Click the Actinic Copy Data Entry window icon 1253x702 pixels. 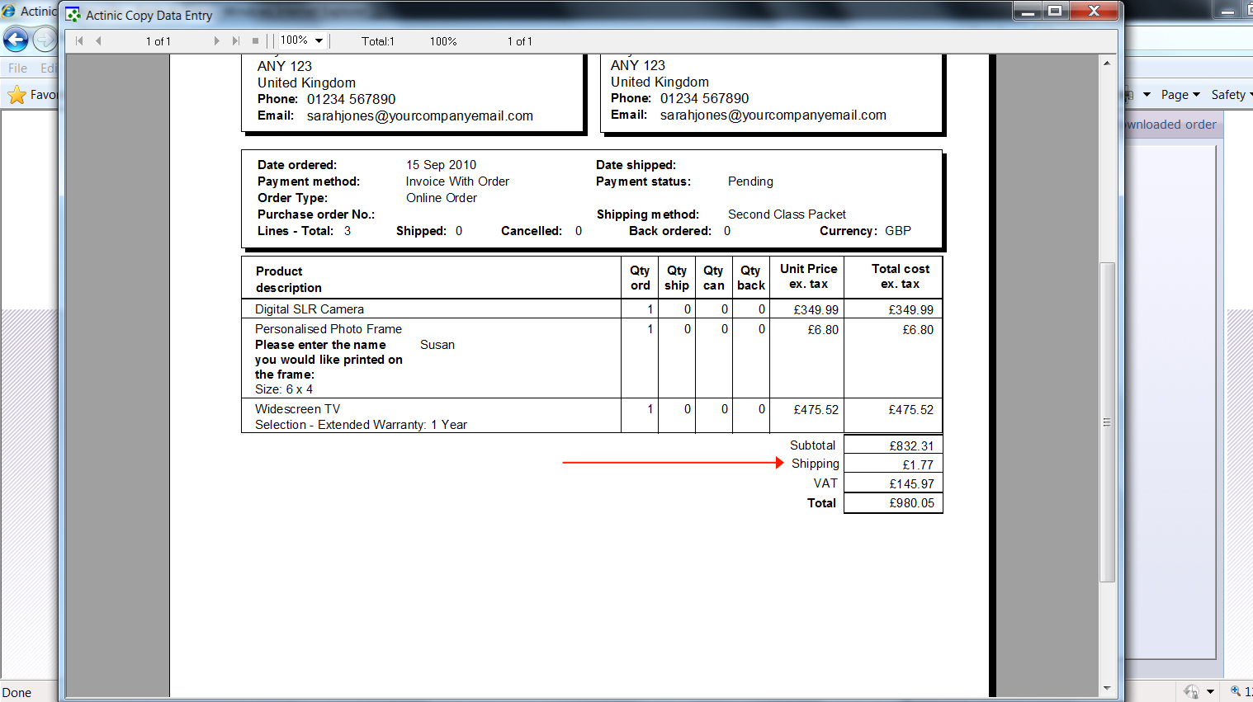pyautogui.click(x=73, y=15)
